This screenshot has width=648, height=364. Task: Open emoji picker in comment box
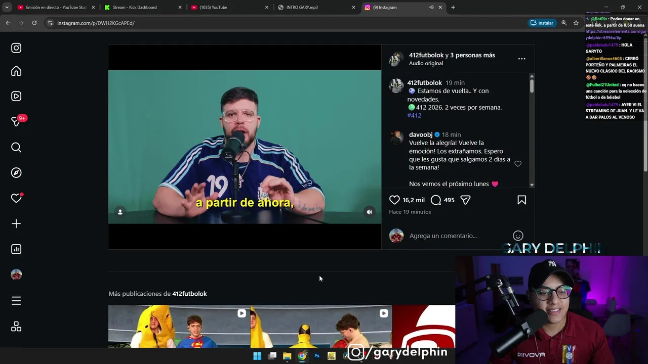[x=518, y=236]
